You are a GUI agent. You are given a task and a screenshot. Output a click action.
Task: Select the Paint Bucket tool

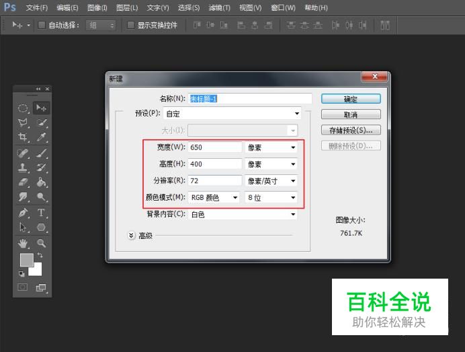tap(42, 182)
